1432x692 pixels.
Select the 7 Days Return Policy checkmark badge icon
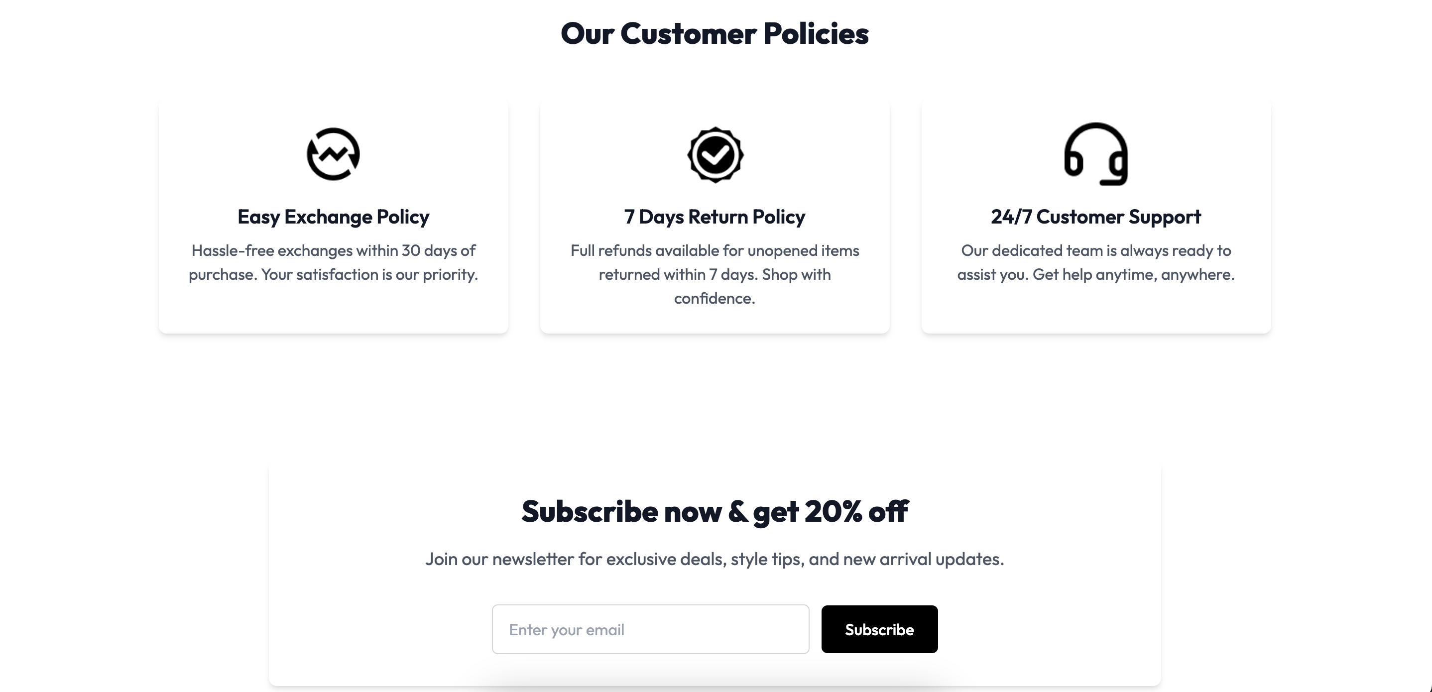tap(715, 154)
